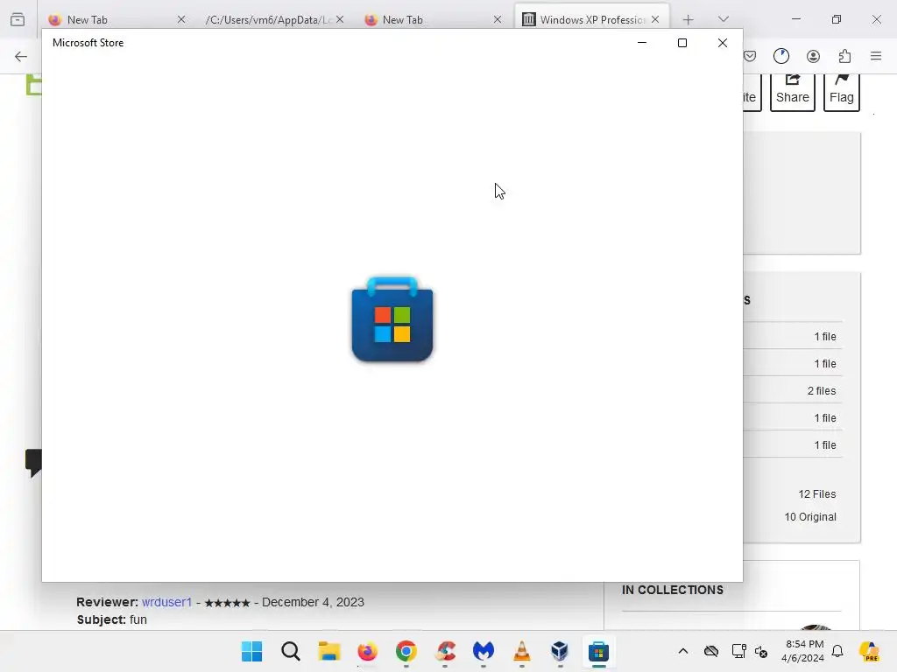The width and height of the screenshot is (897, 672).
Task: Click the 'Subject: fun' review text
Action: (111, 619)
